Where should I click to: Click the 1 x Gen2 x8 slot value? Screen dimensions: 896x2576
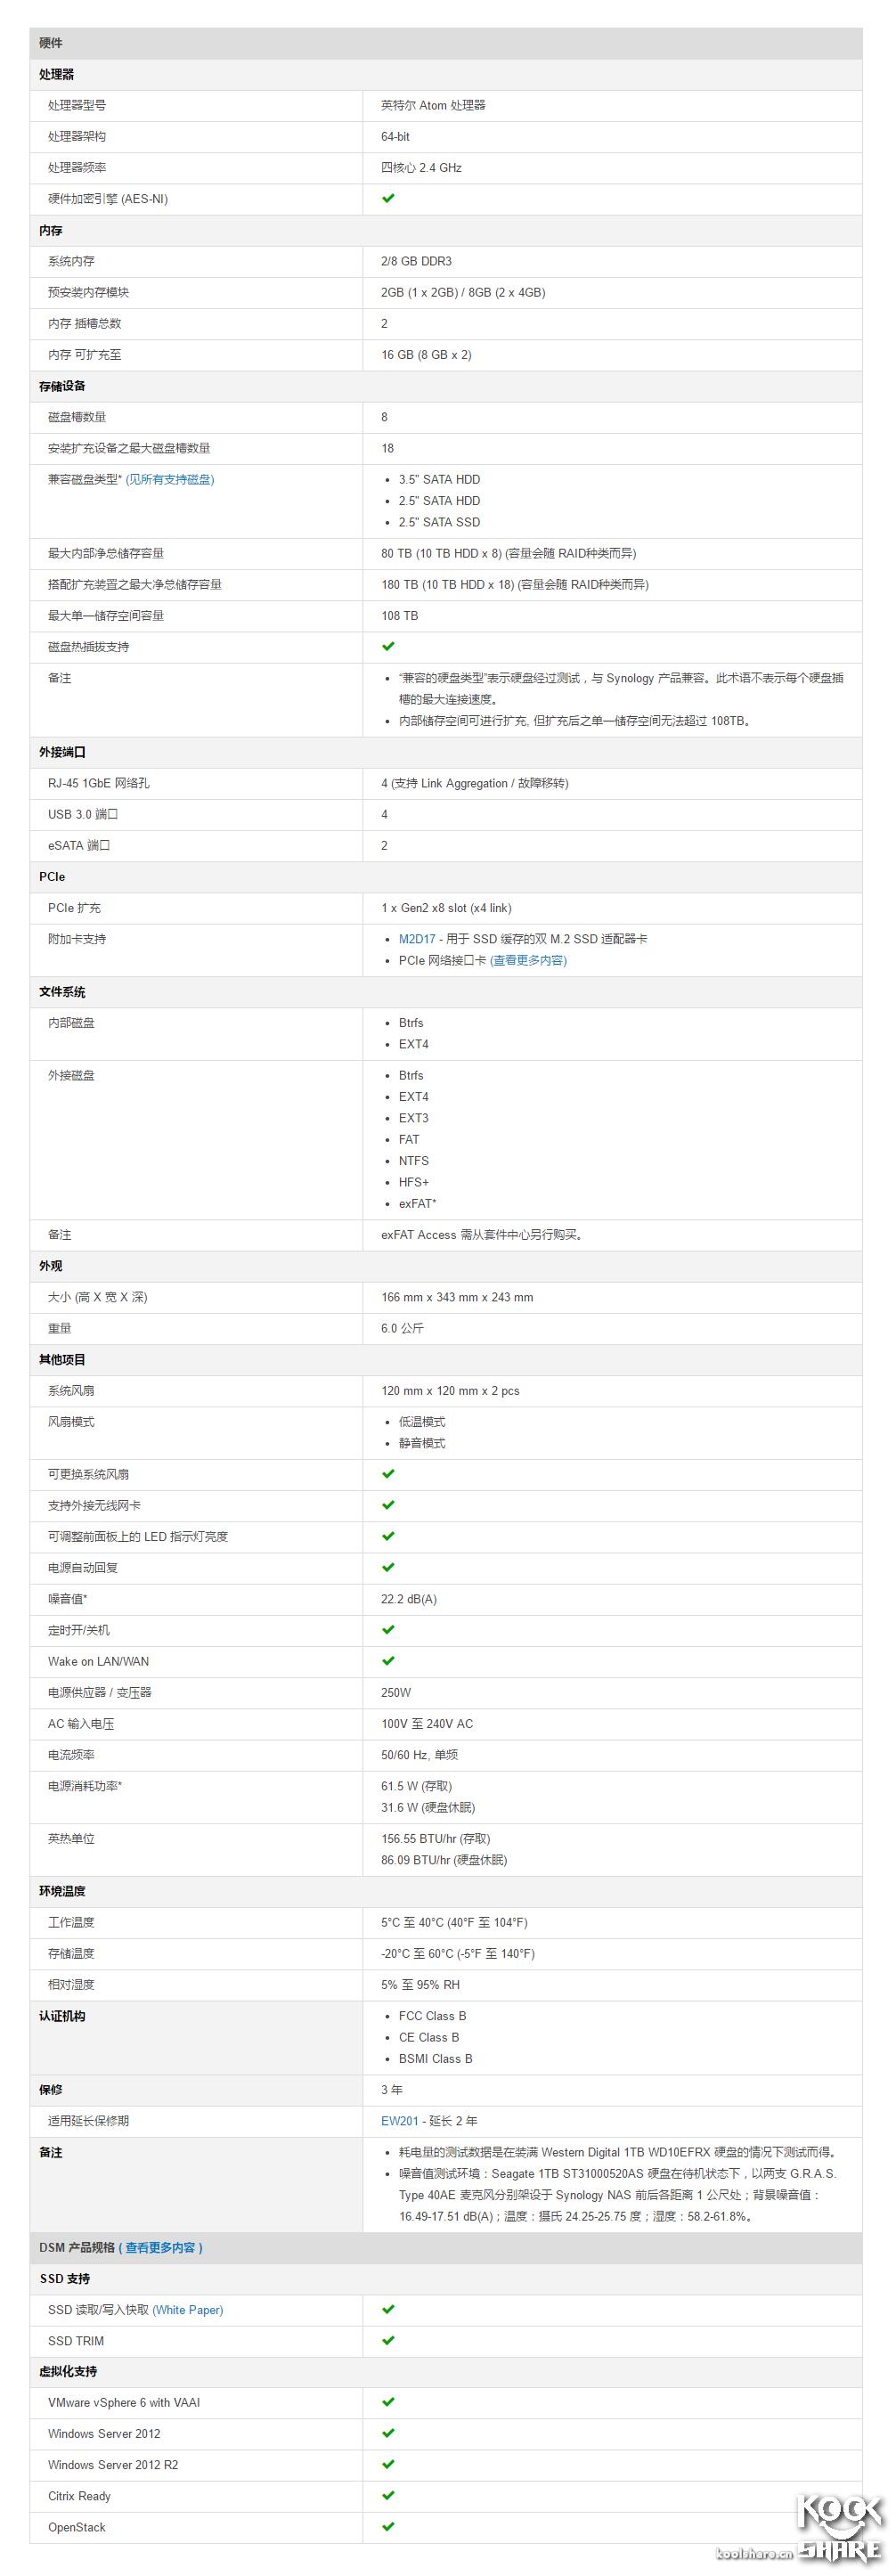point(446,908)
